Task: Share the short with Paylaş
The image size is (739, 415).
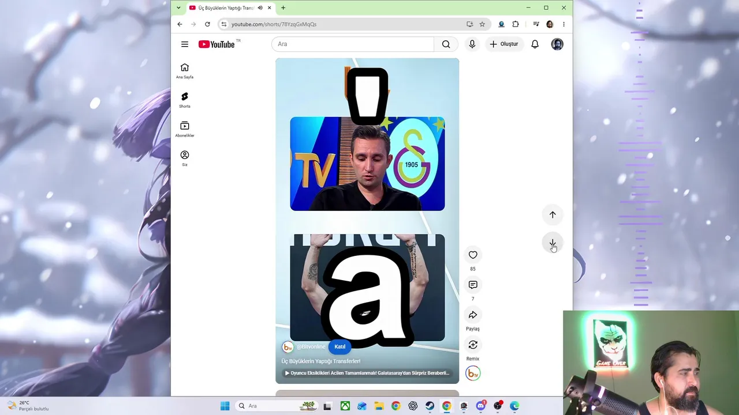Action: [x=473, y=315]
